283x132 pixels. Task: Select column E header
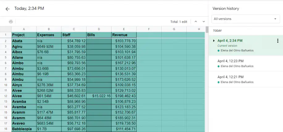pos(124,29)
